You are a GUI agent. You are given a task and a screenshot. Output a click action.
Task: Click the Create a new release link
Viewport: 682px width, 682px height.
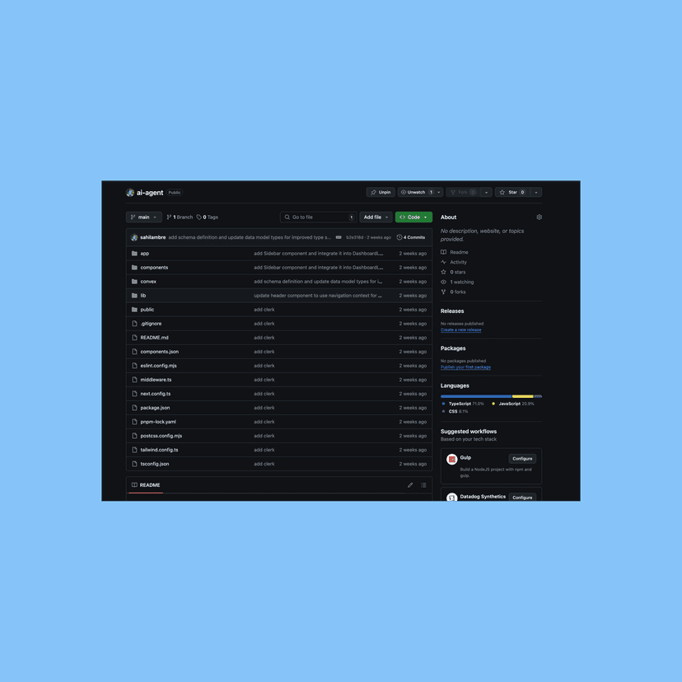click(x=460, y=329)
